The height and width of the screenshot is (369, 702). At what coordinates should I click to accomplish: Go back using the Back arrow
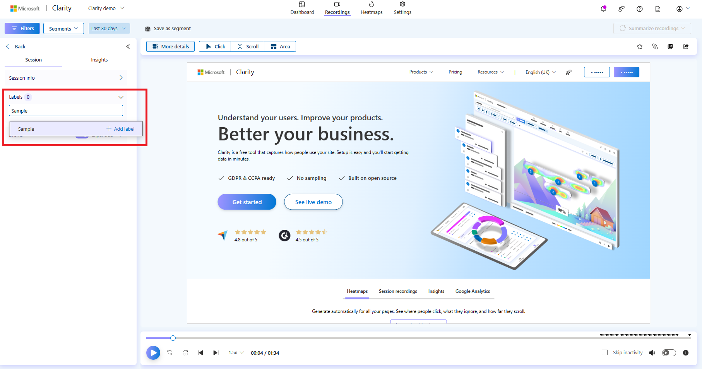click(x=15, y=46)
